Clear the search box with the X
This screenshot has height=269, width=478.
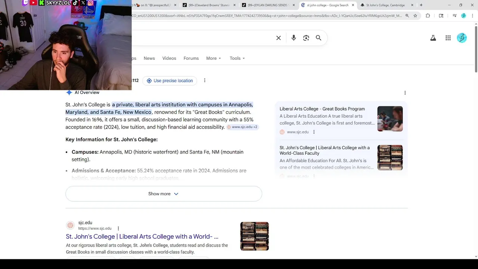click(x=279, y=38)
